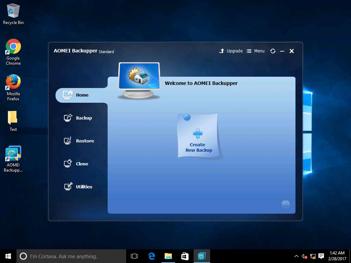Click the AOMEI Backupper taskbar button
Screen dimensions: 351x263
point(202,256)
